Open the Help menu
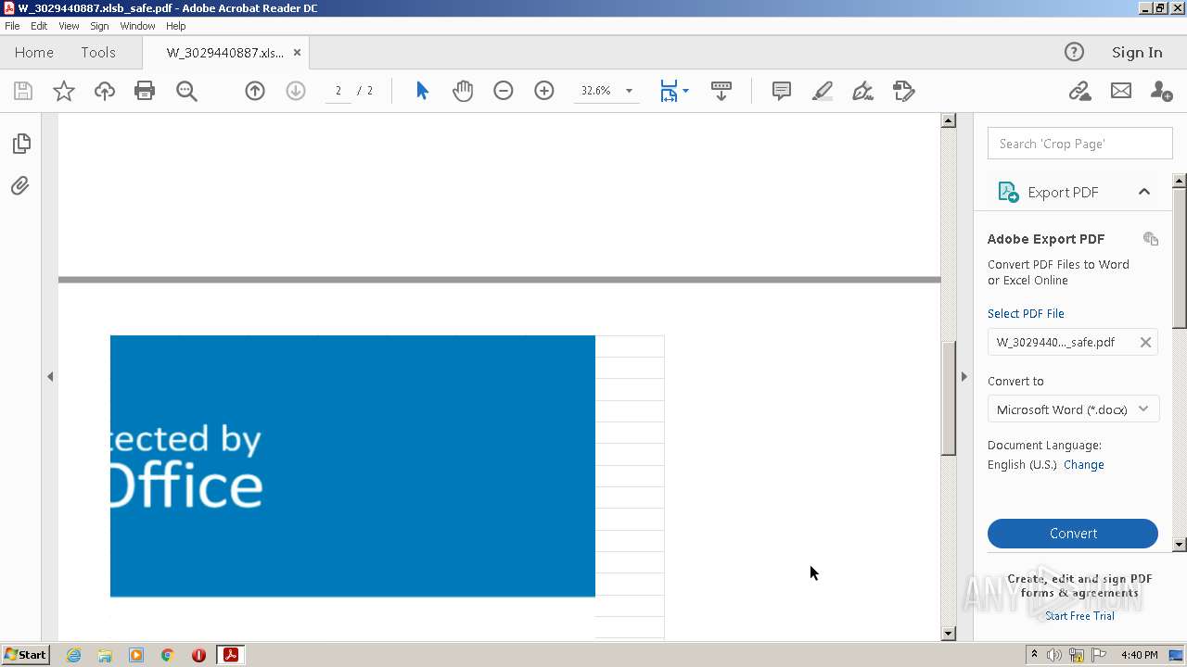Image resolution: width=1187 pixels, height=667 pixels. tap(175, 26)
